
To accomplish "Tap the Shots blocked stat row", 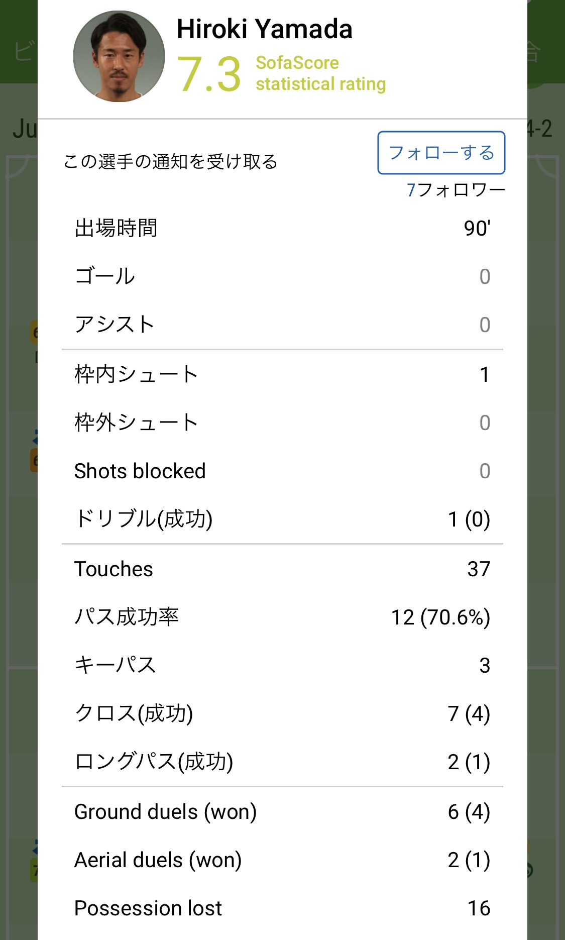I will coord(282,471).
